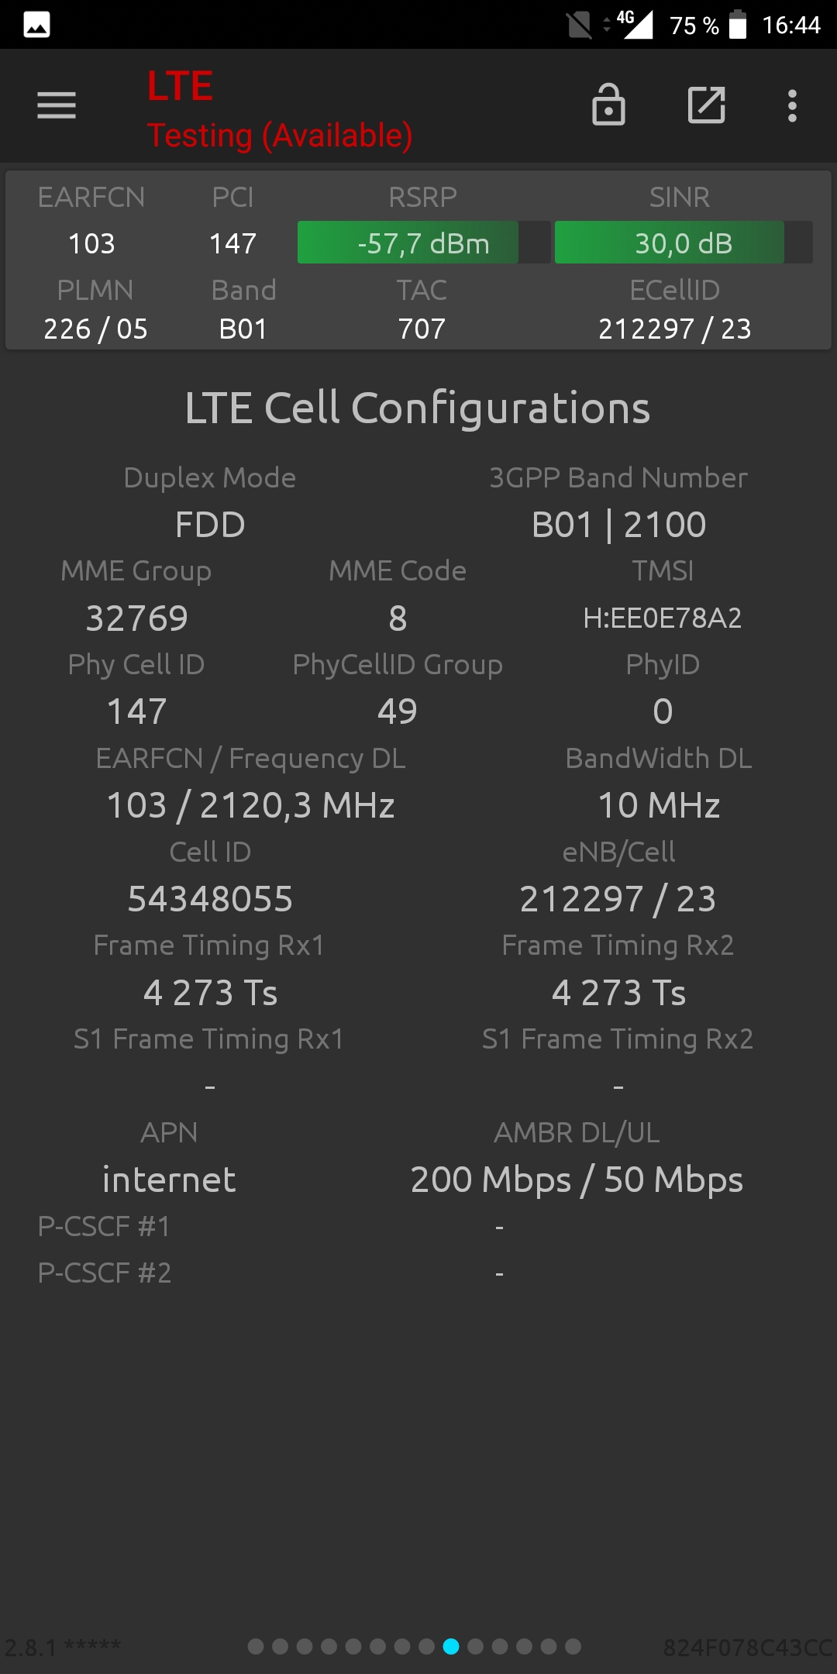This screenshot has height=1674, width=837.
Task: Open the three-dot overflow menu
Action: point(792,105)
